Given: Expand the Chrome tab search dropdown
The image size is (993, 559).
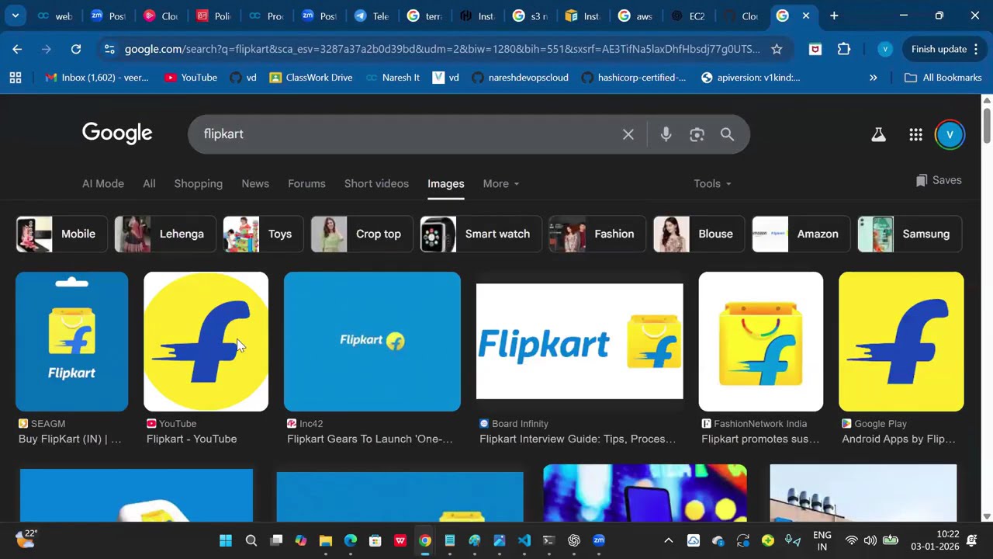Looking at the screenshot, I should pos(15,16).
